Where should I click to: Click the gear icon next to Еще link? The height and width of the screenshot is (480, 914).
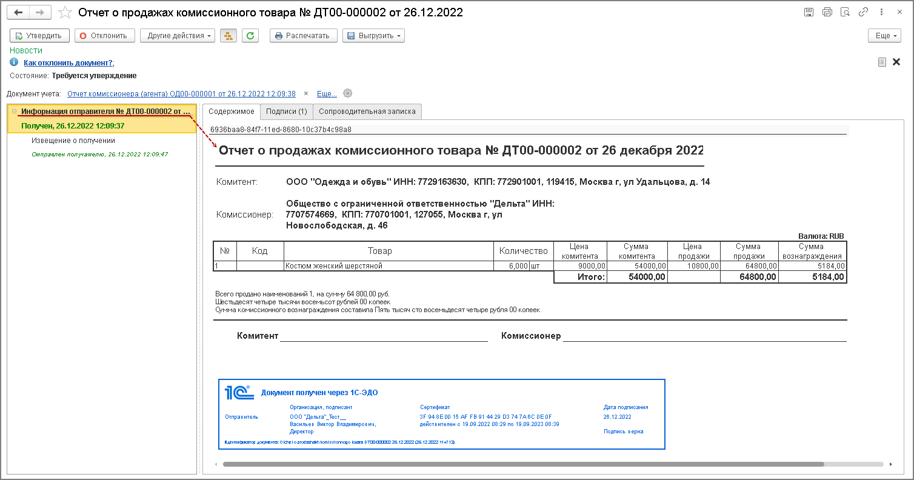[x=347, y=93]
